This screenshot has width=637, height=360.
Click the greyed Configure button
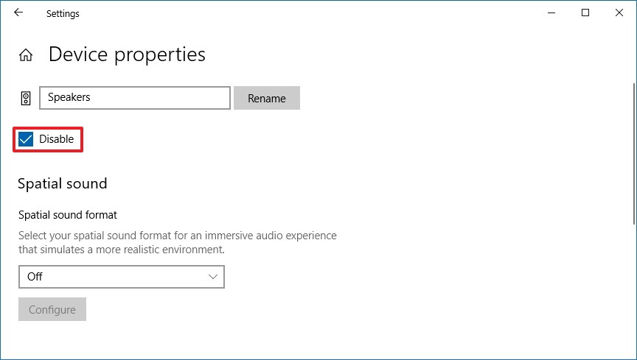[x=52, y=309]
